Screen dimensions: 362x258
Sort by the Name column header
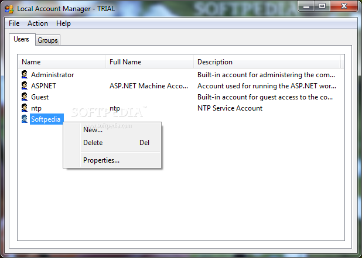[62, 62]
